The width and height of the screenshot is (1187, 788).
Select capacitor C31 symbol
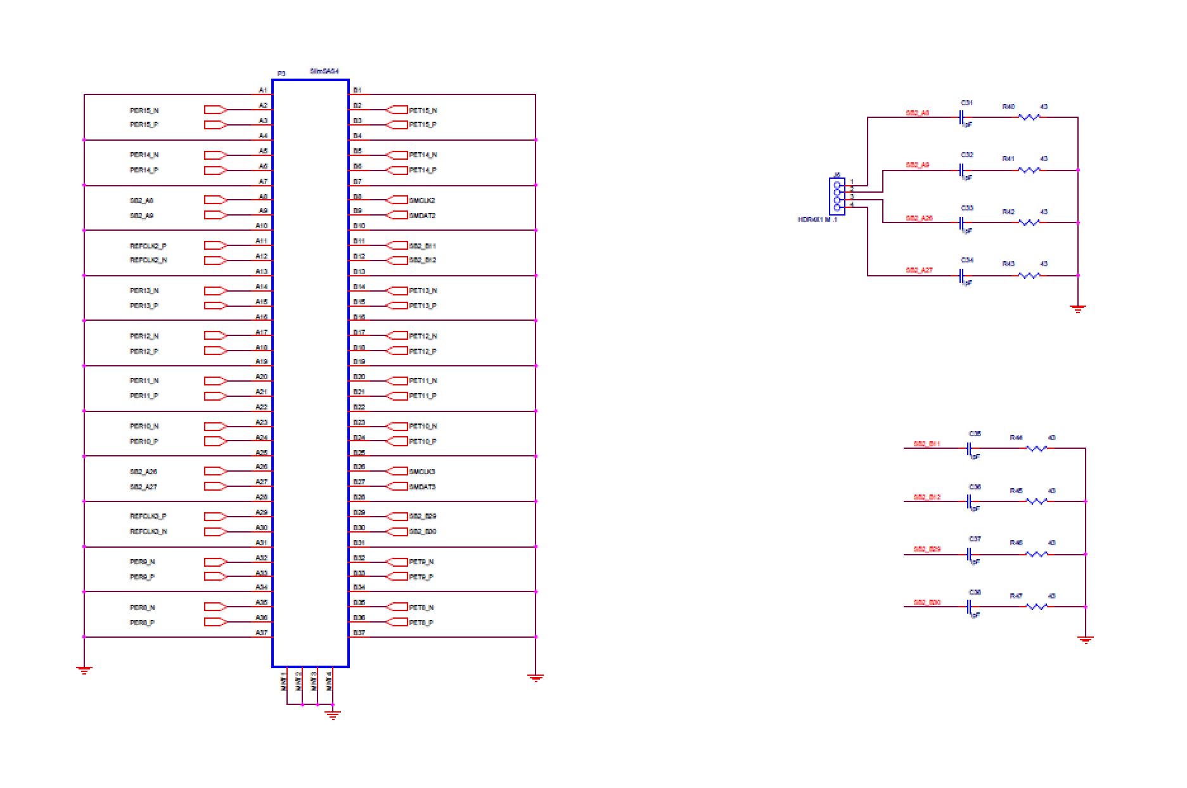pyautogui.click(x=962, y=117)
